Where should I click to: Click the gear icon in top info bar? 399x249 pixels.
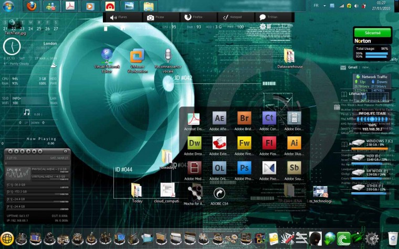pos(262,26)
